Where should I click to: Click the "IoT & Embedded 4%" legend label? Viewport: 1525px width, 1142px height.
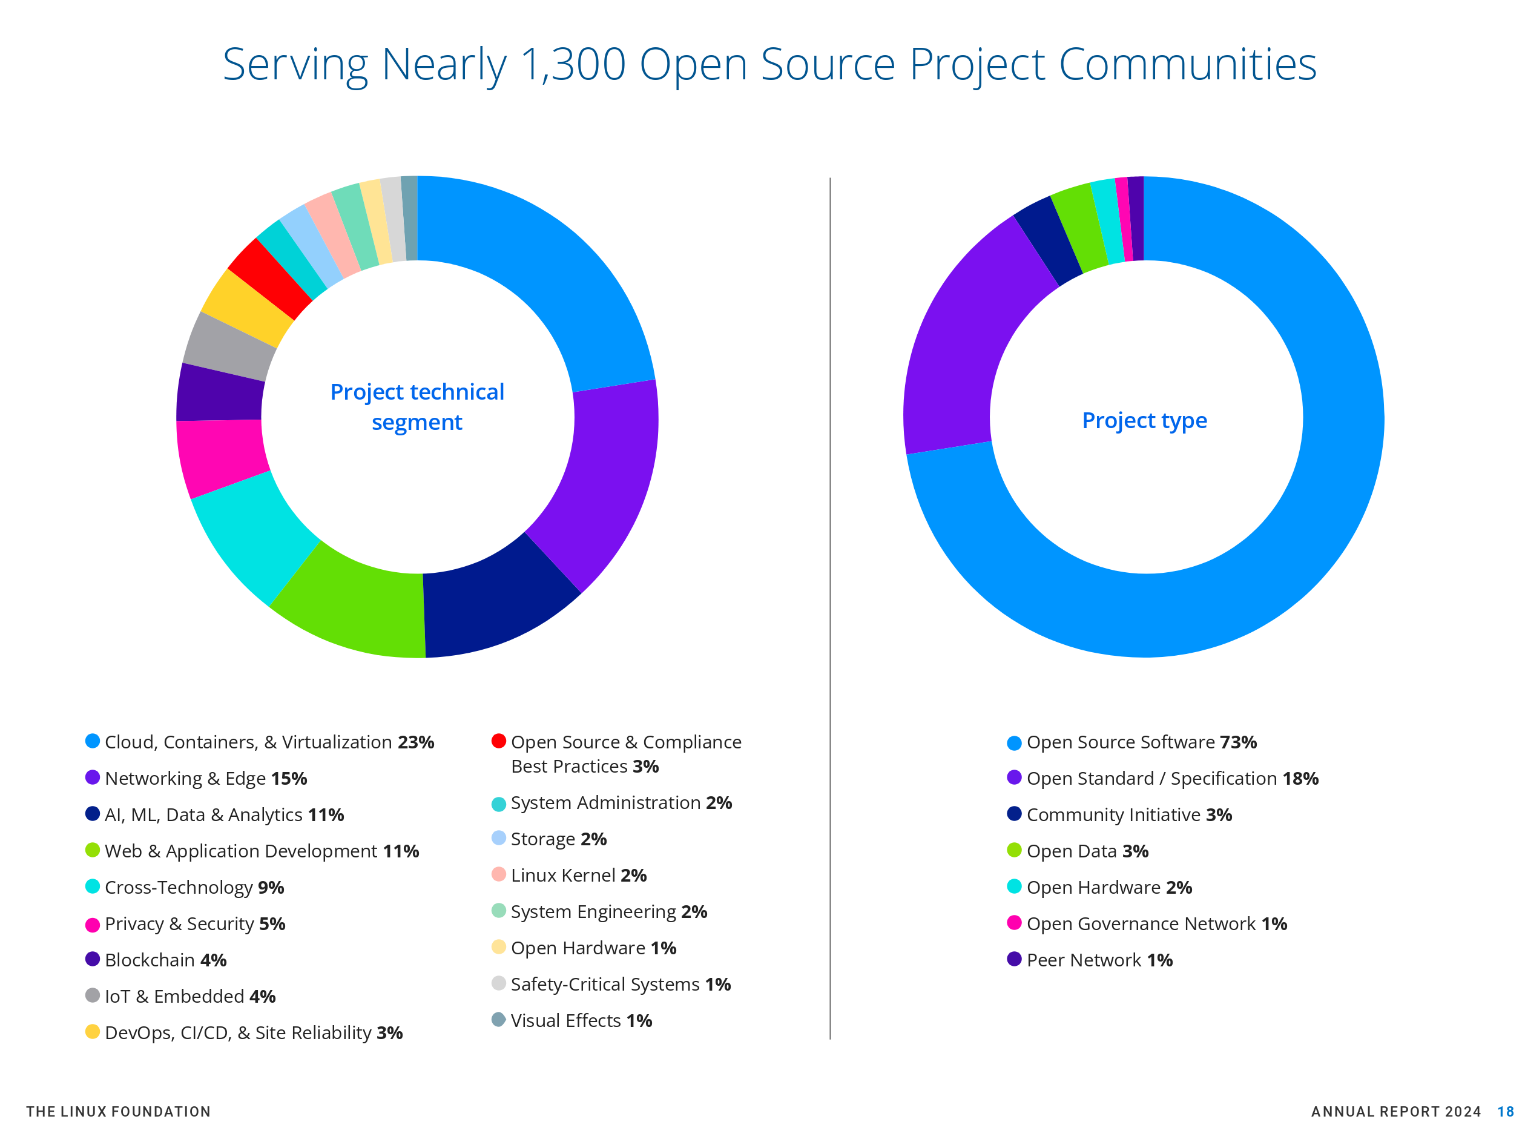190,997
